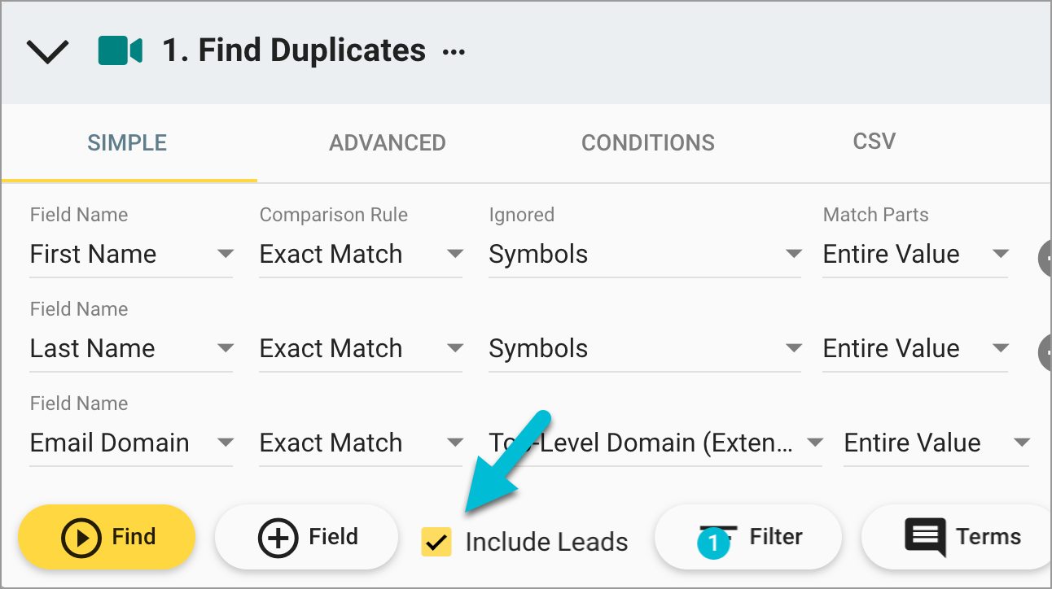The height and width of the screenshot is (589, 1052).
Task: Collapse the Find Duplicates step with the chevron
Action: [47, 50]
